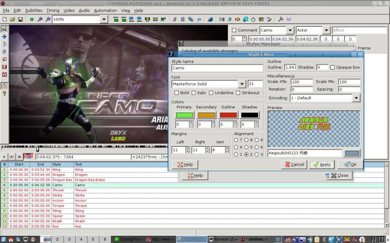390x243 pixels.
Task: Open the Shift Times clock icon
Action: [x=253, y=19]
